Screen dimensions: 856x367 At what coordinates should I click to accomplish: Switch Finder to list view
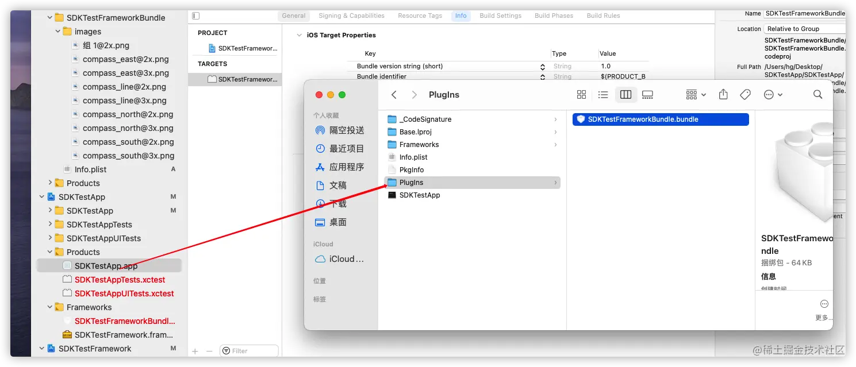coord(603,95)
